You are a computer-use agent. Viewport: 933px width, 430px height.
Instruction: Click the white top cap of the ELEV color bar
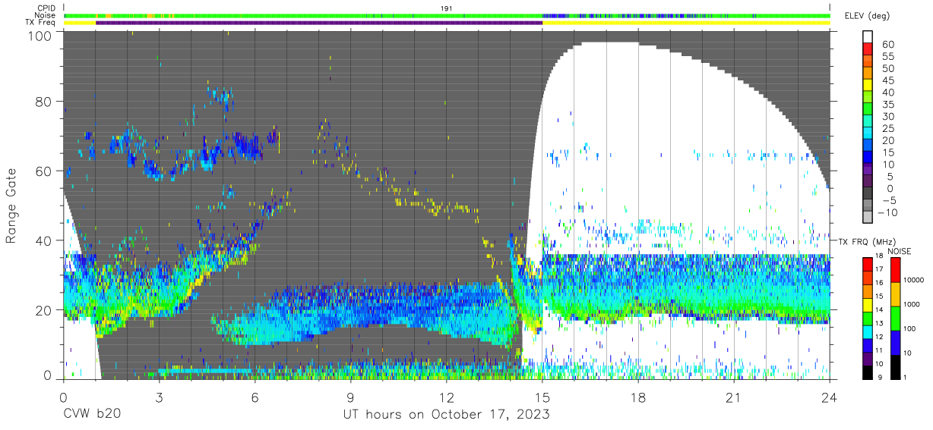pyautogui.click(x=868, y=35)
